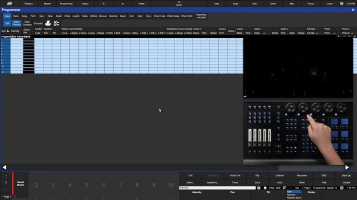Click the Tilt encoder wheel label
357x200 pixels.
(x=268, y=192)
